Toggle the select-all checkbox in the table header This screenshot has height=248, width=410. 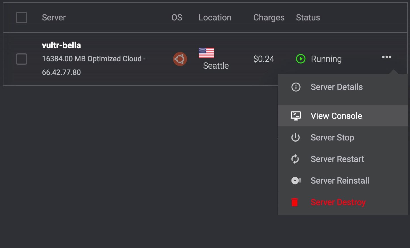point(22,18)
